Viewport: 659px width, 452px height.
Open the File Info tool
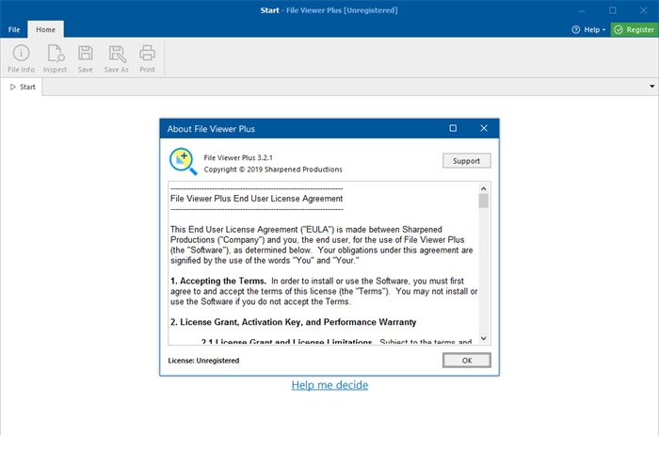(21, 58)
